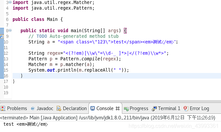The image size is (221, 132).
Task: Click the highlighted closing brace on line 16
Action: [x=22, y=76]
